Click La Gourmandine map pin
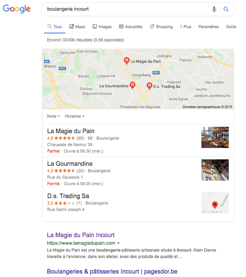The height and width of the screenshot is (277, 246). tap(132, 85)
